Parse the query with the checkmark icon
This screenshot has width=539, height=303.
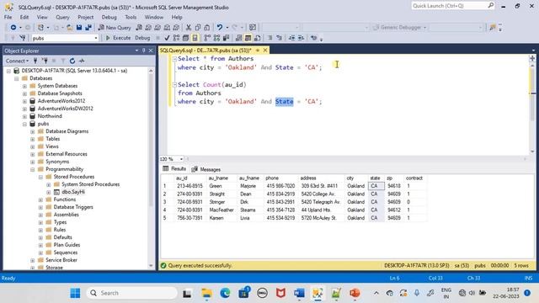167,38
